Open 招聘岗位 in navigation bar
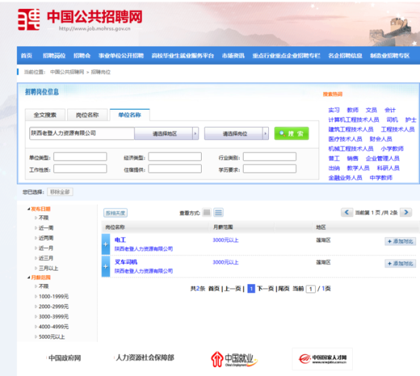The width and height of the screenshot is (420, 376). pyautogui.click(x=54, y=56)
